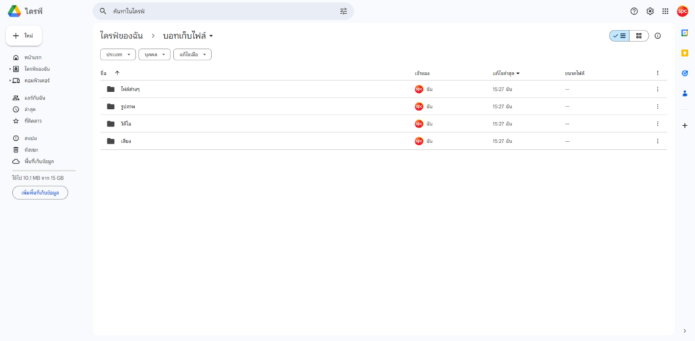
Task: Click the help question mark icon
Action: tap(634, 12)
